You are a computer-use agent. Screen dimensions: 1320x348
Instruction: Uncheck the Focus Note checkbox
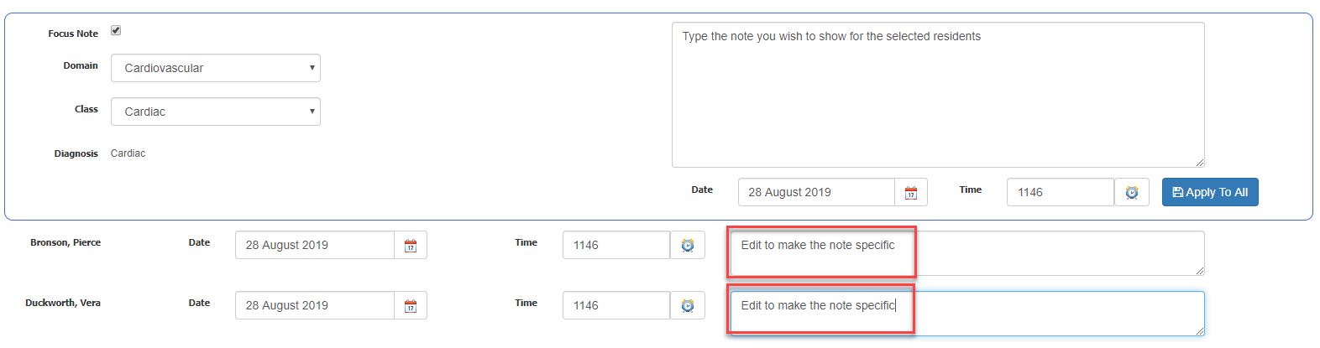116,31
